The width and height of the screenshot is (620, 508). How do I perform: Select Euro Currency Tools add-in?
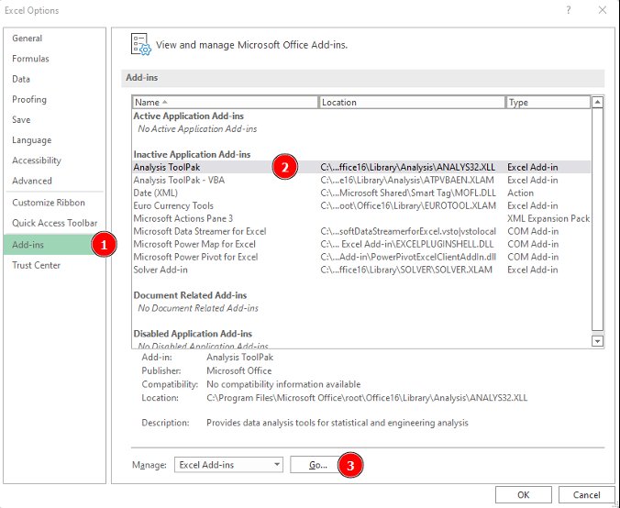(173, 206)
